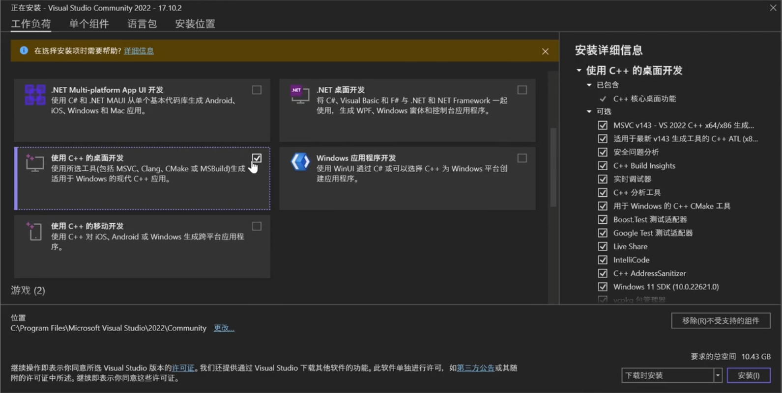Open the 第三方公告 third-party notices link
Viewport: 782px width, 393px height.
pyautogui.click(x=475, y=368)
